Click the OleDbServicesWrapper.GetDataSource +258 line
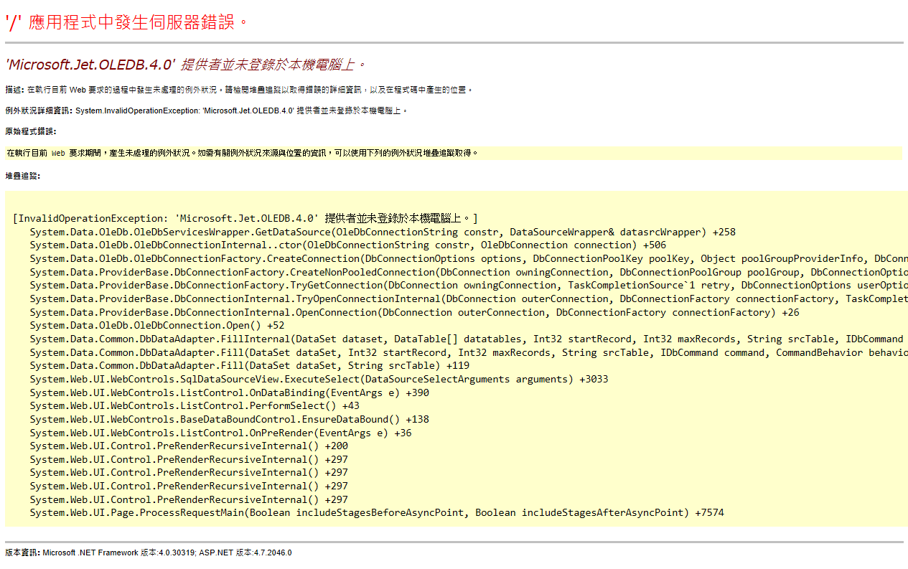 (x=383, y=232)
